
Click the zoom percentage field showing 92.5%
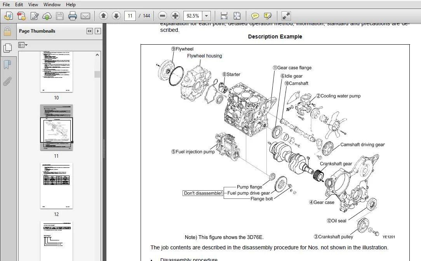click(x=193, y=16)
